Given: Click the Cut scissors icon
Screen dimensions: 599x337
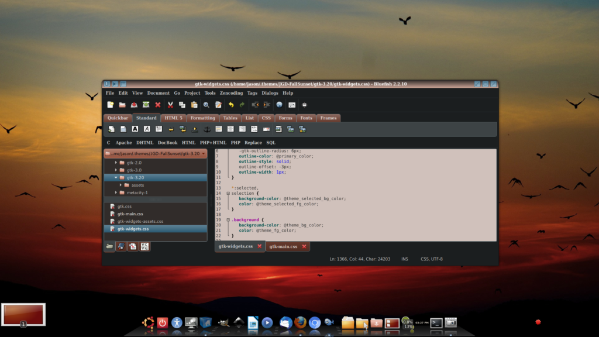Looking at the screenshot, I should tap(170, 105).
